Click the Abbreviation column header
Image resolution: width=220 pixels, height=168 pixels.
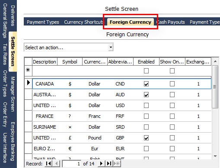coord(120,62)
